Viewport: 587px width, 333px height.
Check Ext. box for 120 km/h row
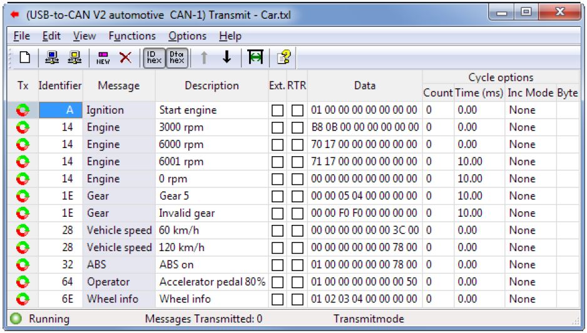[277, 248]
